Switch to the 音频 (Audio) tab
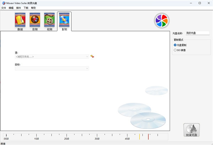Viewport: 213px width, 145px height. tap(35, 21)
